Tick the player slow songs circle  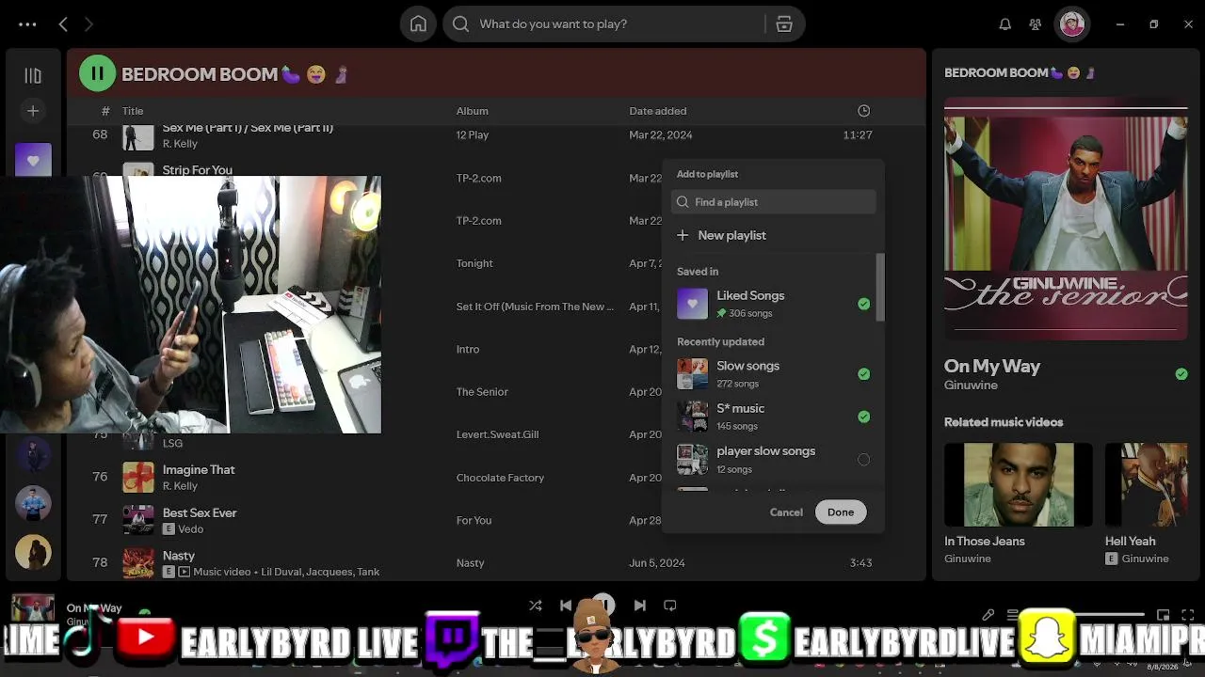(863, 460)
